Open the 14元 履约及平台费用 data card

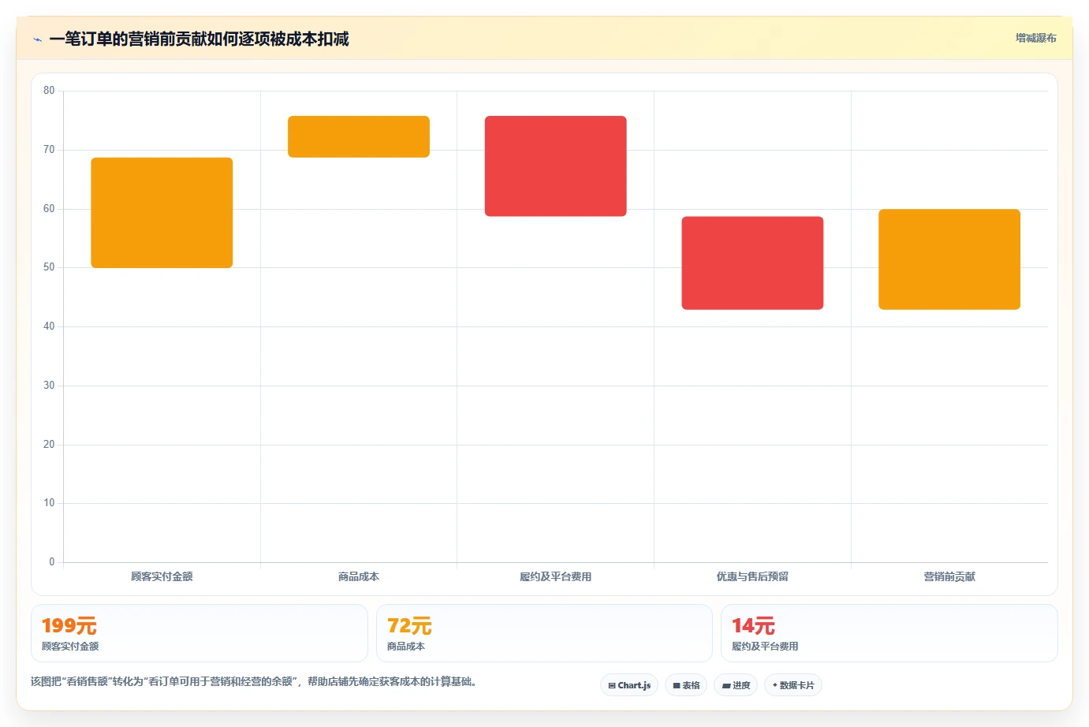[889, 633]
